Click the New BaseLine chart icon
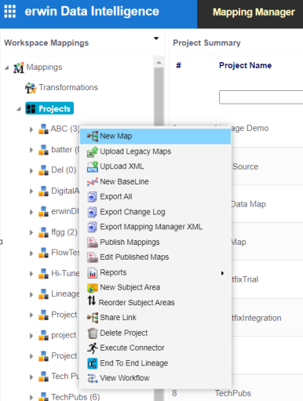 (93, 182)
